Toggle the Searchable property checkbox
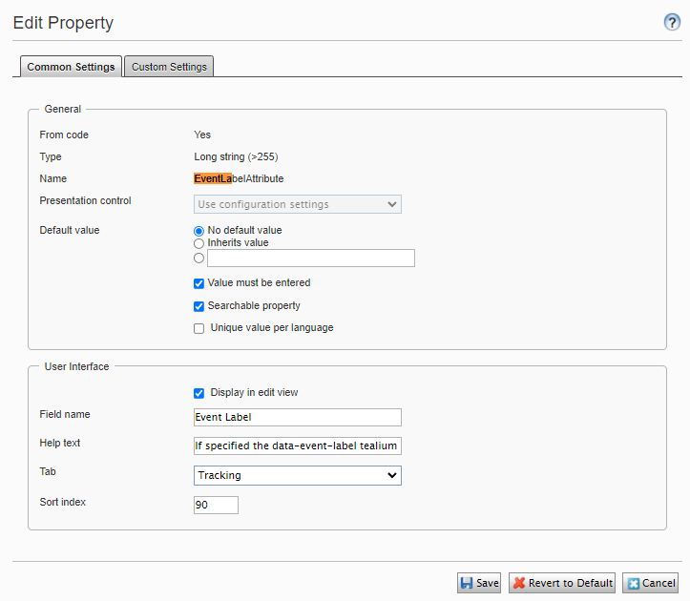 (x=199, y=306)
